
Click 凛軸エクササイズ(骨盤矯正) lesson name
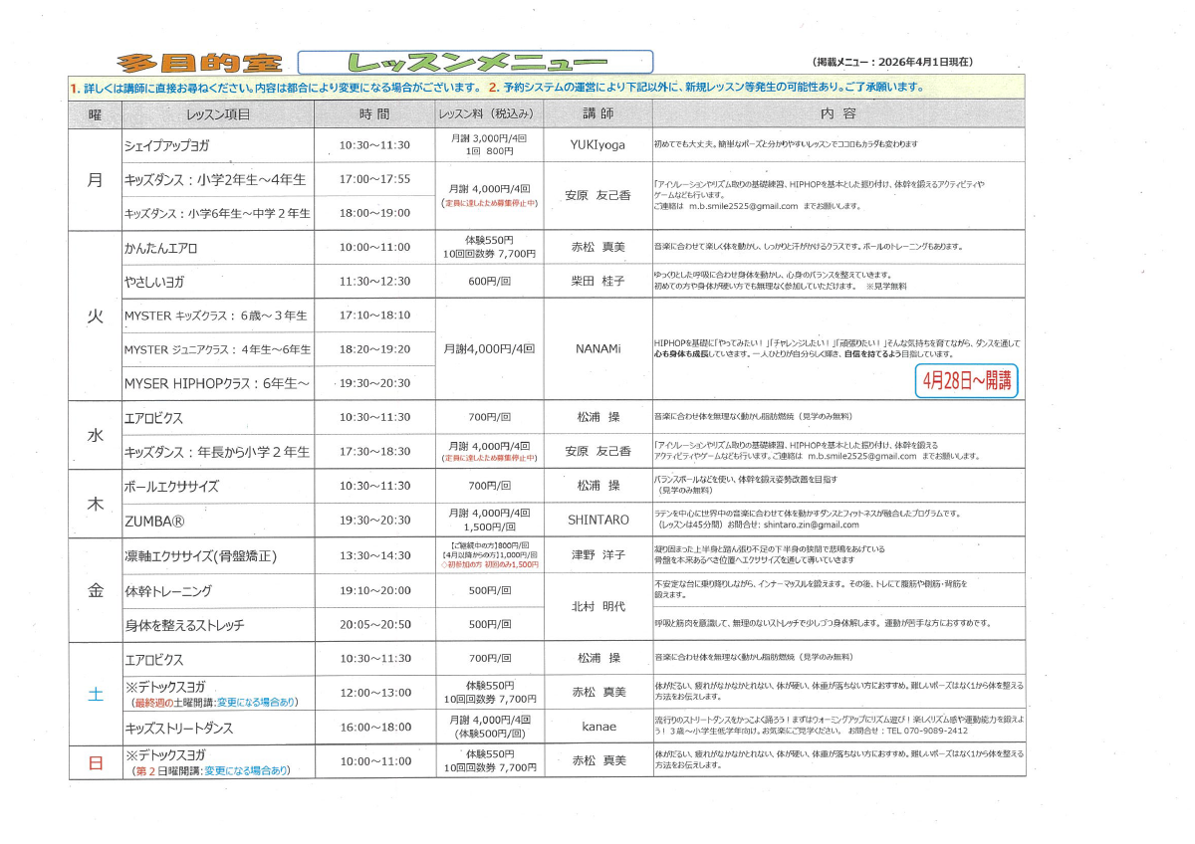200,554
